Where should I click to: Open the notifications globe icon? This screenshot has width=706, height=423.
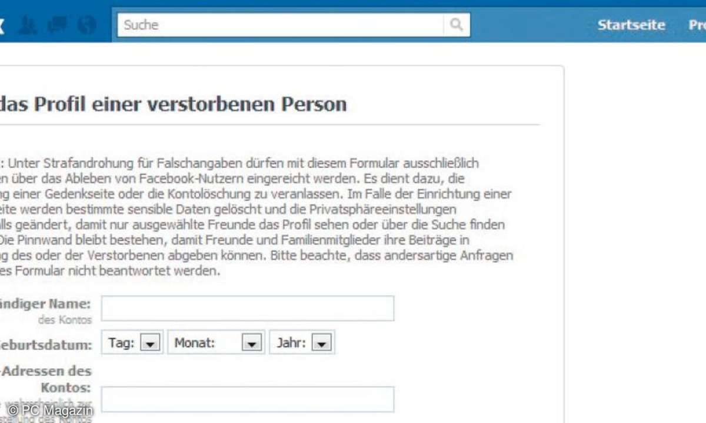click(86, 25)
